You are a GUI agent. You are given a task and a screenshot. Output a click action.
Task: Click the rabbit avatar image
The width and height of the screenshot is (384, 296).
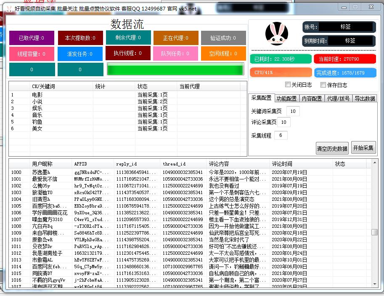(x=276, y=34)
